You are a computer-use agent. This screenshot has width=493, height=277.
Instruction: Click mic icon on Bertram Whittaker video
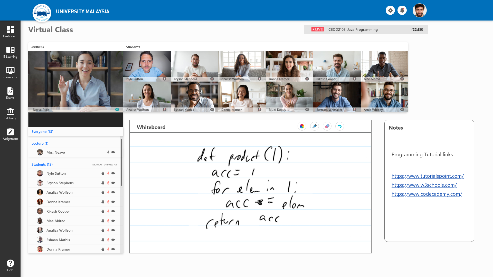[355, 110]
